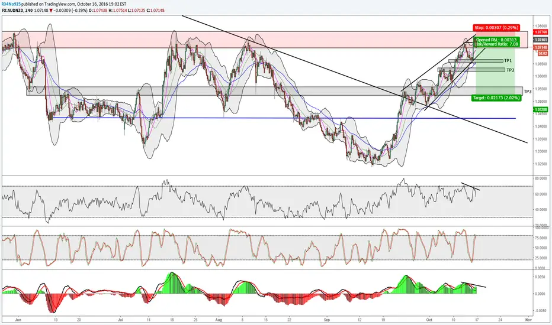Click the 1.02500 price axis label
This screenshot has width=552, height=325.
pyautogui.click(x=541, y=164)
